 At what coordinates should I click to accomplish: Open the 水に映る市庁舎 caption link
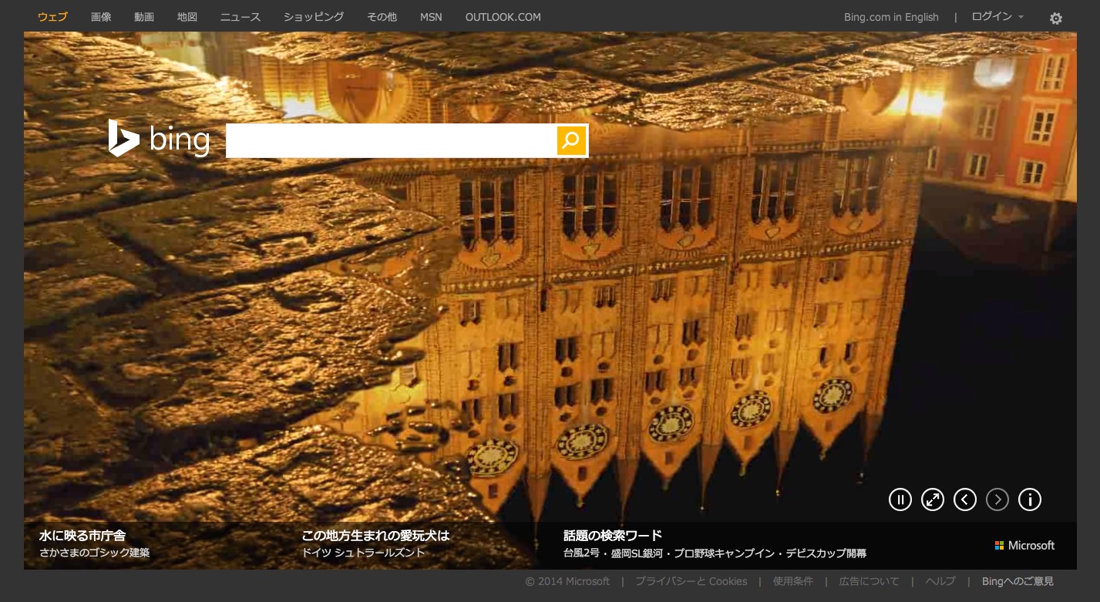[82, 535]
